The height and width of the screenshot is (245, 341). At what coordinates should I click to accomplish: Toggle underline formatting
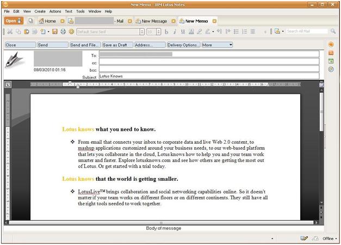(x=183, y=32)
